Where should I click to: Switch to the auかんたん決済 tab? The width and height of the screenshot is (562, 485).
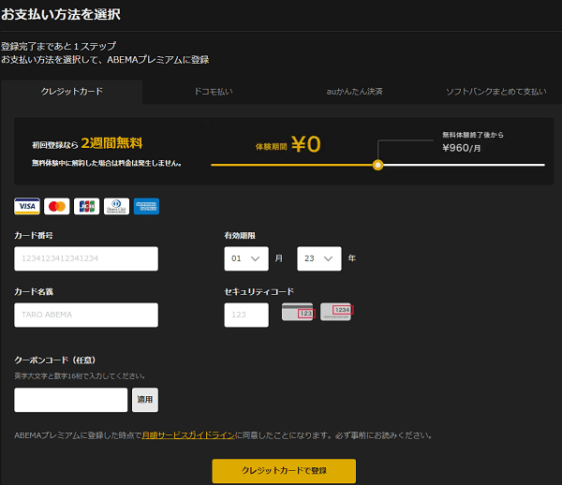354,92
